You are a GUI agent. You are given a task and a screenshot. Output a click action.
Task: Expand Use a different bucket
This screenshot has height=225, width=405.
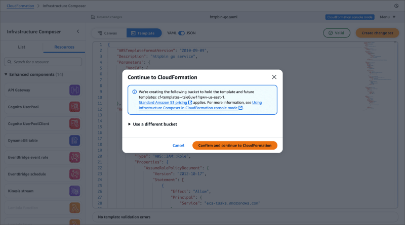click(153, 124)
